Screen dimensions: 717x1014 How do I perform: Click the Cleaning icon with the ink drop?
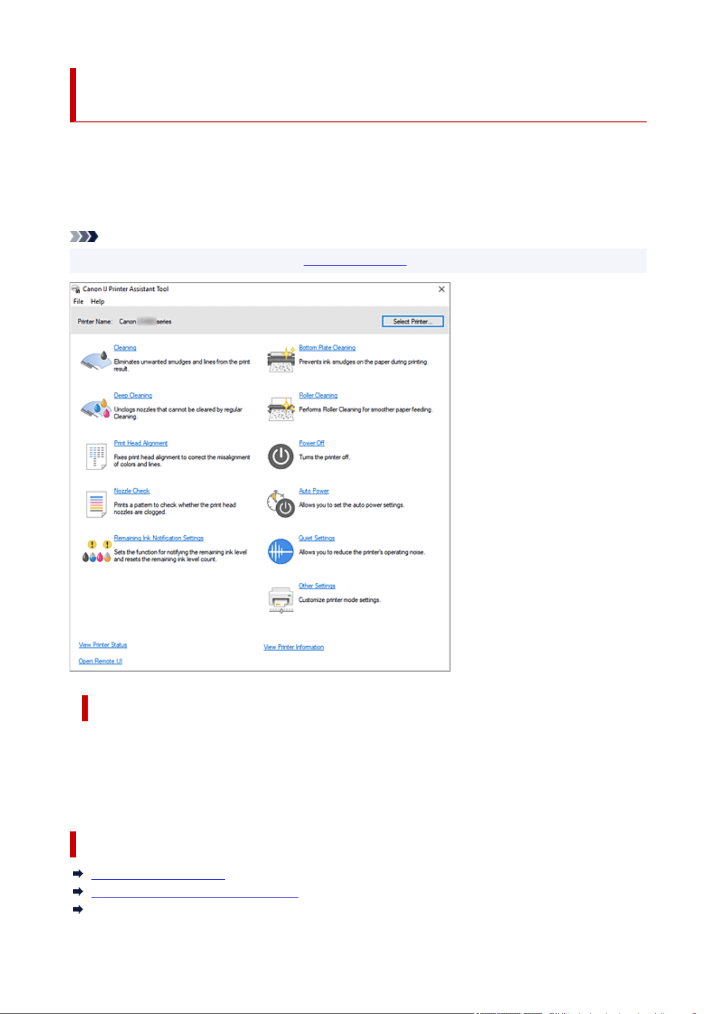[x=96, y=360]
